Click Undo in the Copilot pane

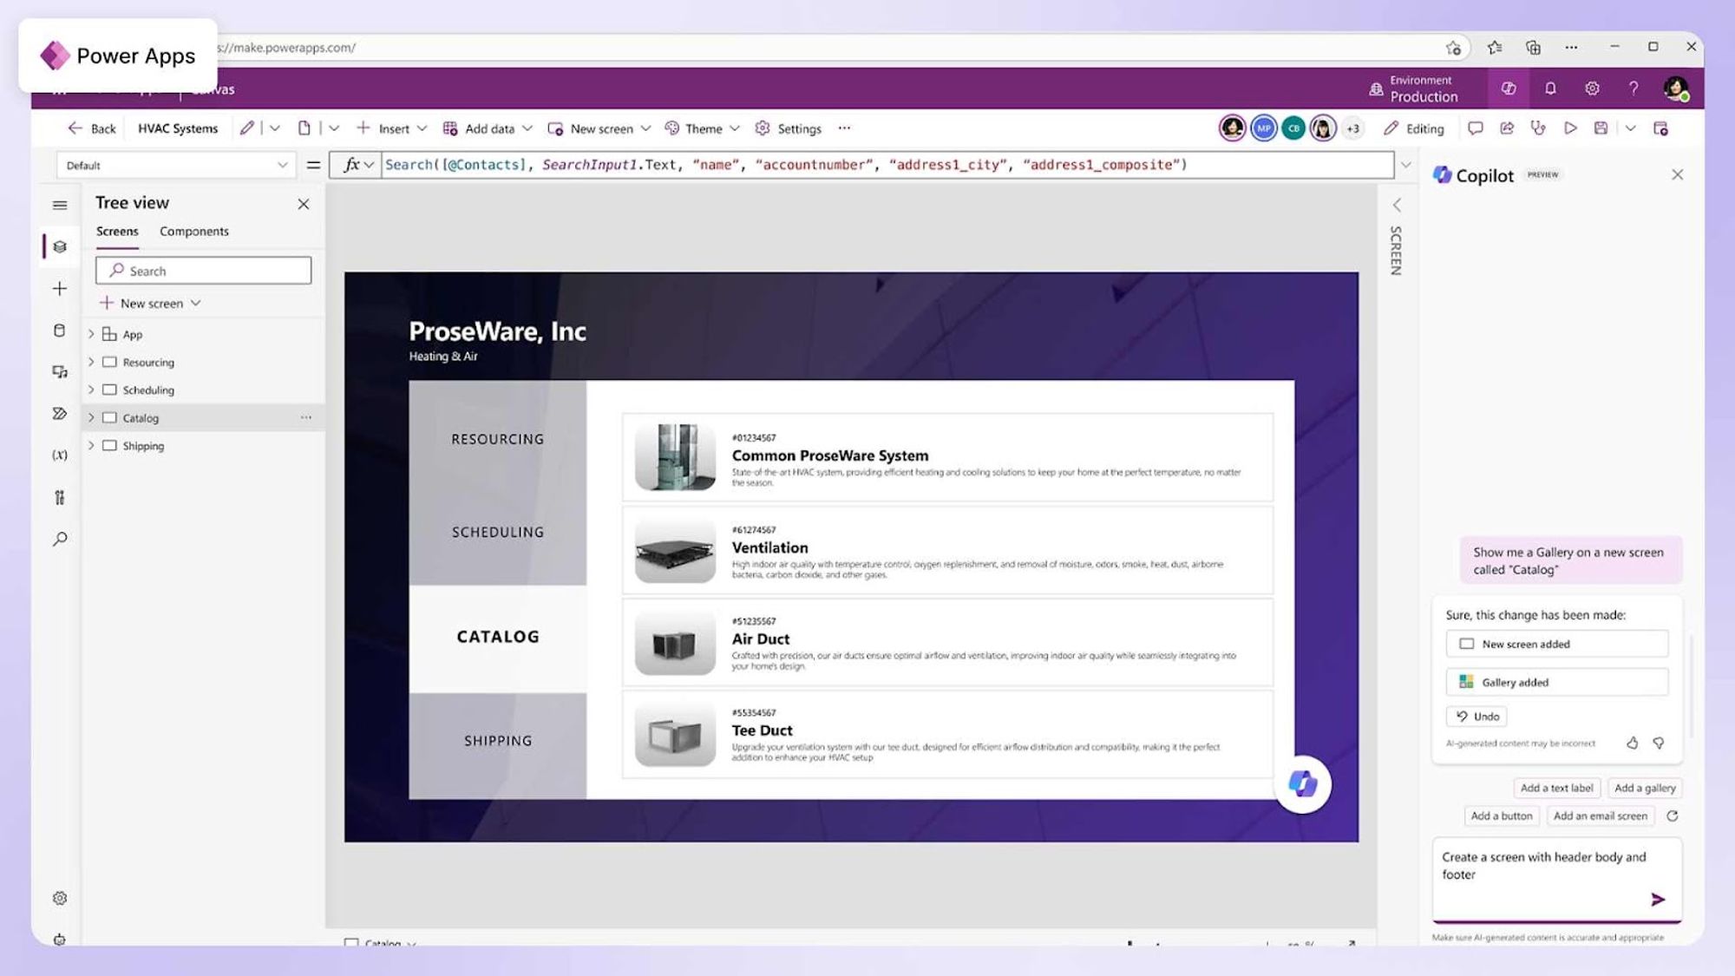click(1476, 716)
